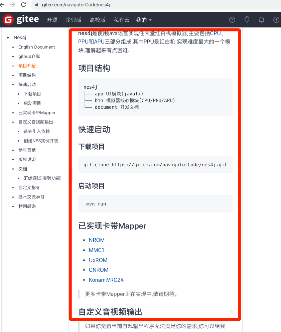Open the 开源 nav item
This screenshot has height=332, width=281.
(52, 20)
